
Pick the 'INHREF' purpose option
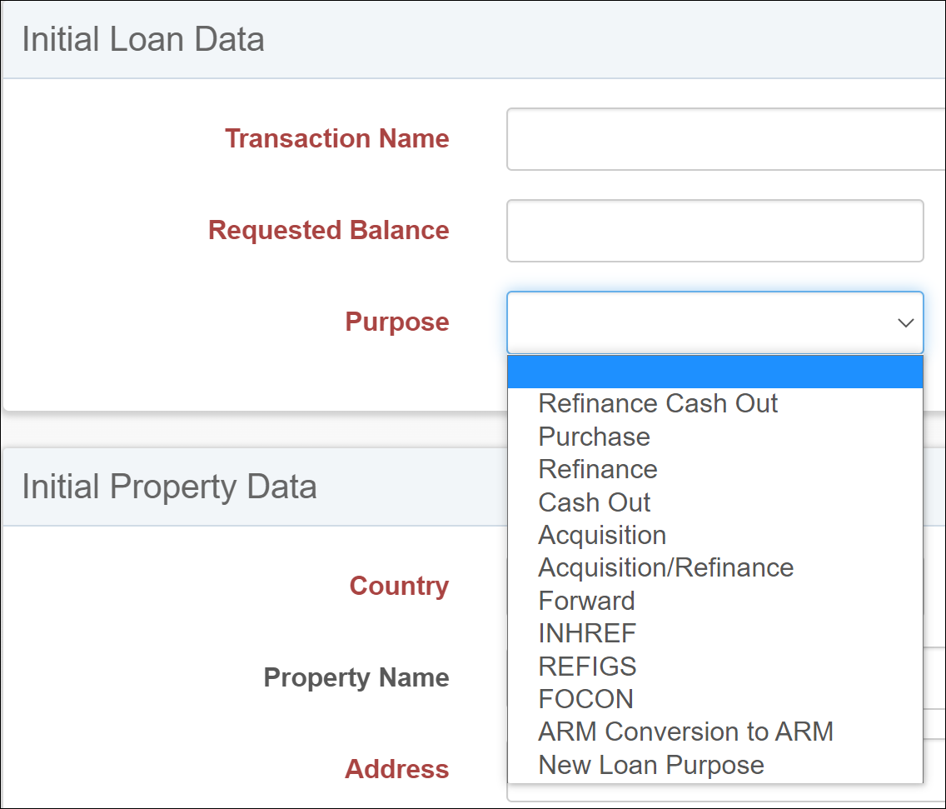click(x=587, y=633)
